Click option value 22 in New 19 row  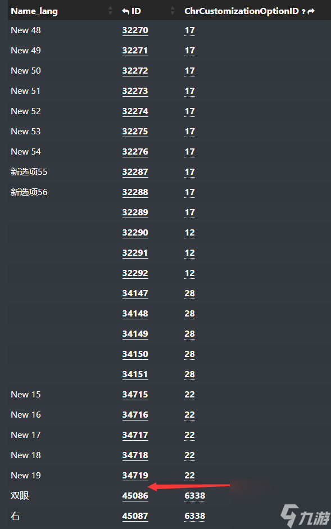[x=189, y=476]
